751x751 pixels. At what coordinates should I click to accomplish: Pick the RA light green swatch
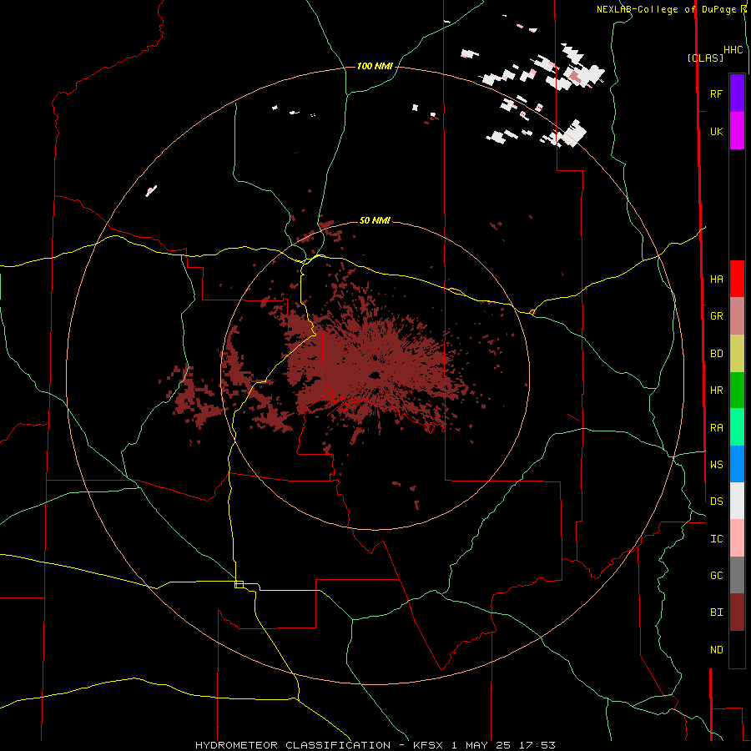pos(737,427)
